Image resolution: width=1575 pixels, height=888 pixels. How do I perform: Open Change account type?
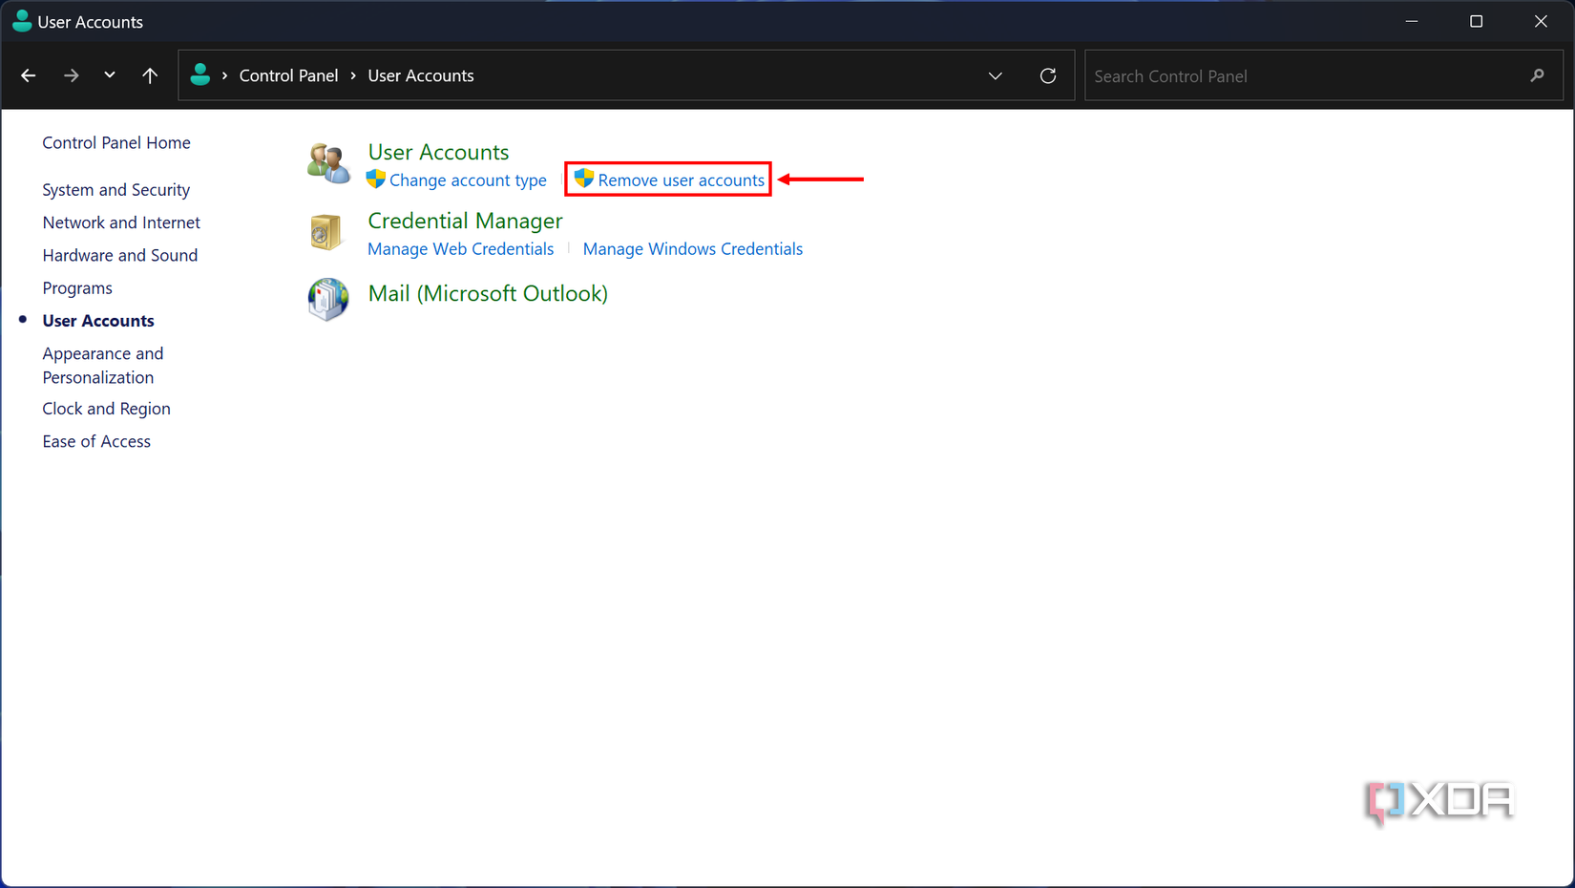[468, 180]
